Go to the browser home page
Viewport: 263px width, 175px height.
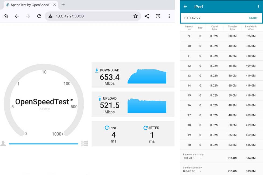[x=6, y=16]
